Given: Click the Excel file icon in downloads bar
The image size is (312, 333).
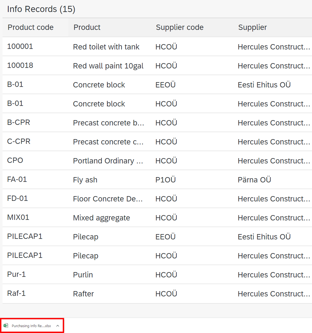Looking at the screenshot, I should 6,325.
